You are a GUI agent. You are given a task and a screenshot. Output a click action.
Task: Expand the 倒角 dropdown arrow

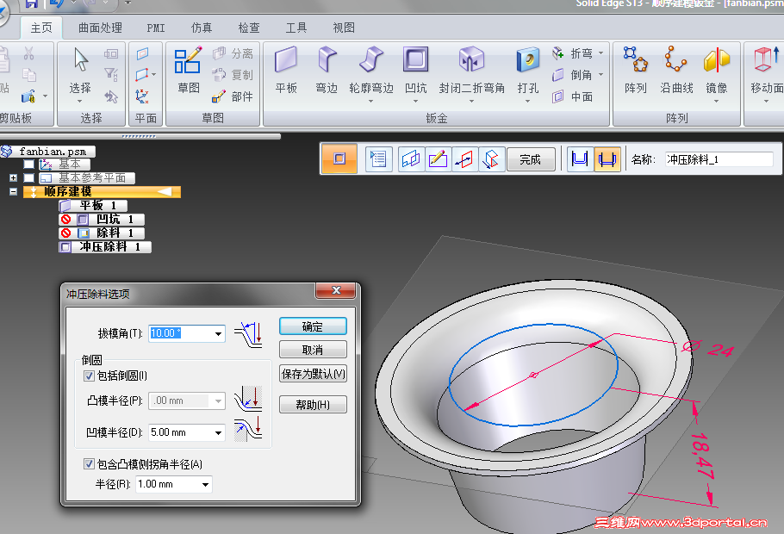click(x=601, y=75)
